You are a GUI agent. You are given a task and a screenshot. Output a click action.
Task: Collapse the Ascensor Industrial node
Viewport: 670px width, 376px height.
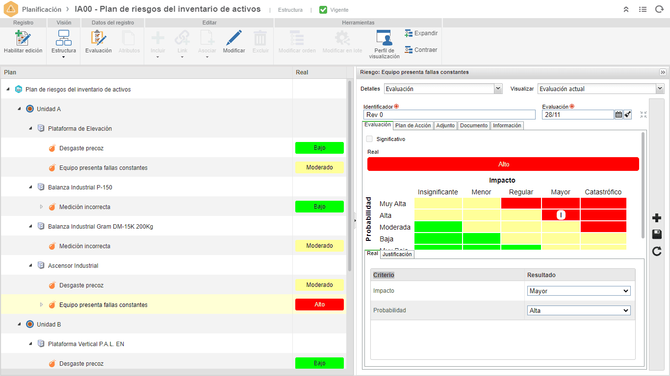point(30,265)
